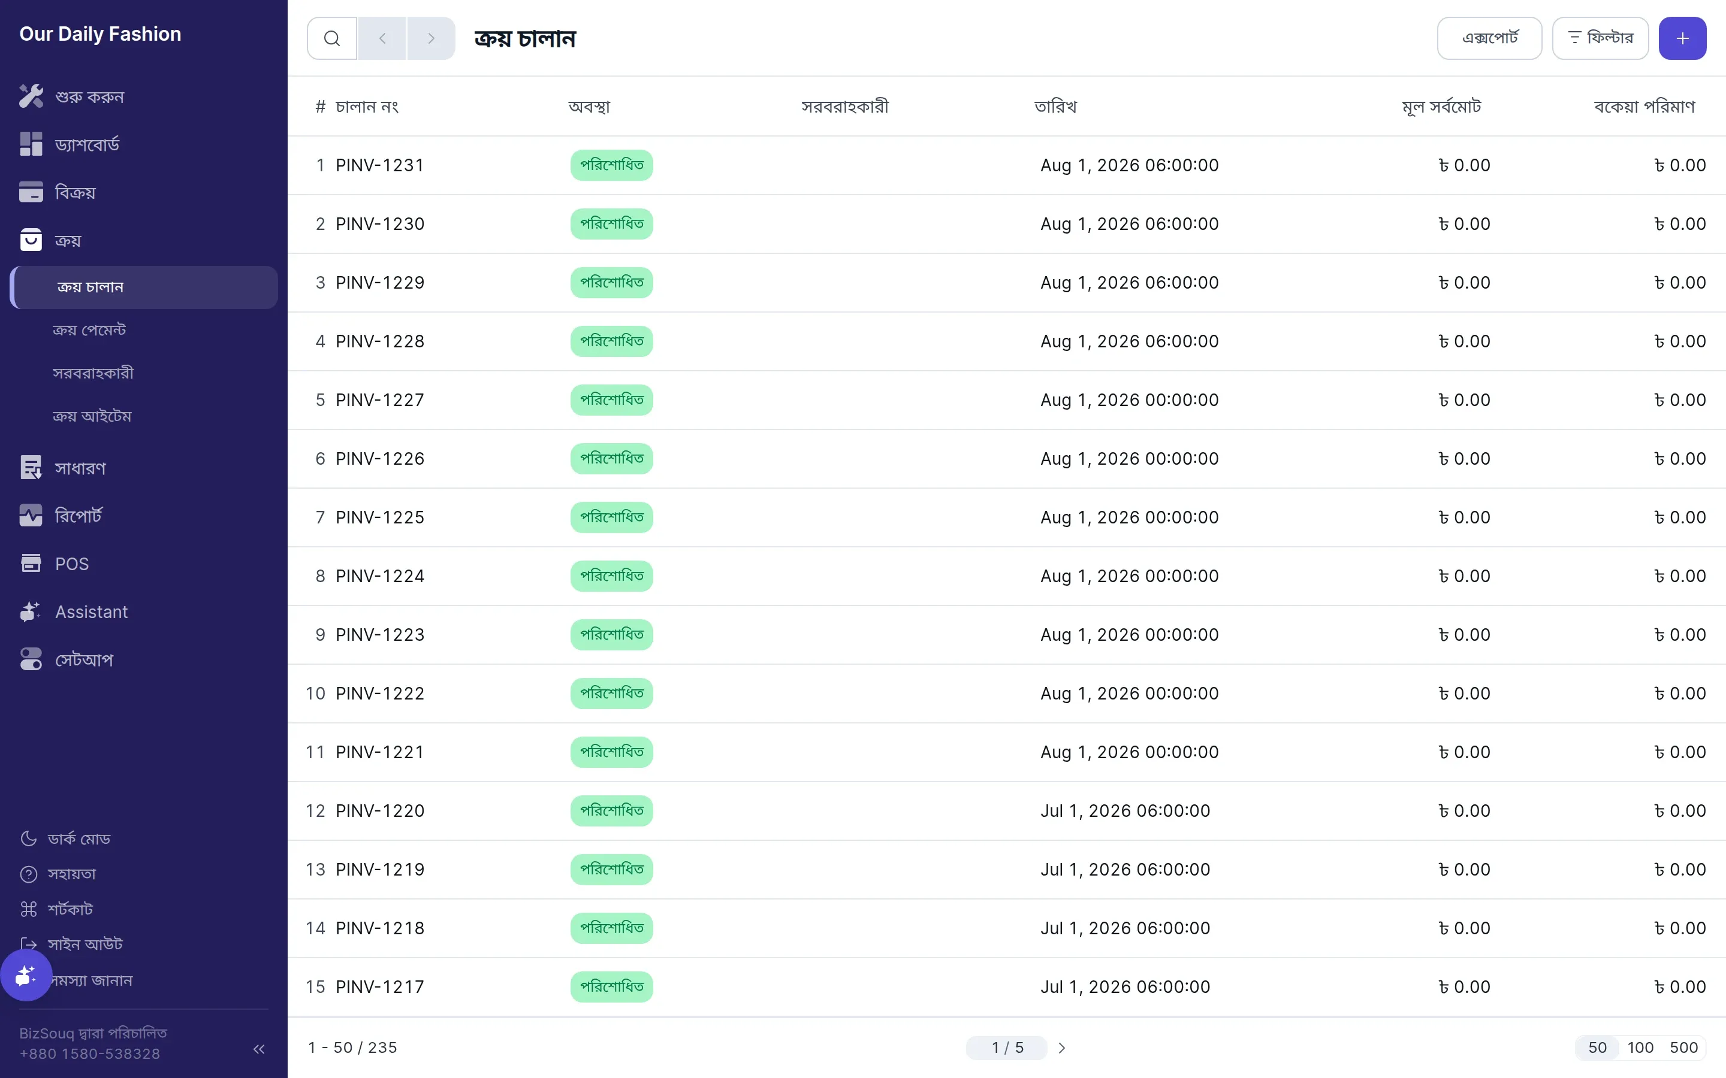Image resolution: width=1726 pixels, height=1078 pixels.
Task: Open ক্রয় পেমেন্ট submenu item
Action: [x=89, y=330]
